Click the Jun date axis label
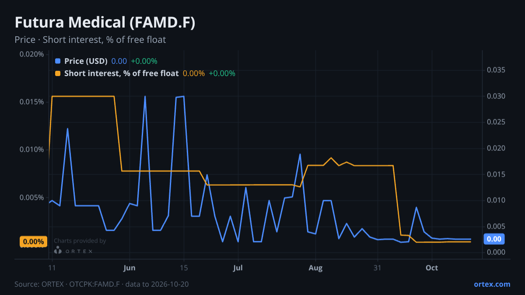The image size is (525, 295). [x=129, y=268]
